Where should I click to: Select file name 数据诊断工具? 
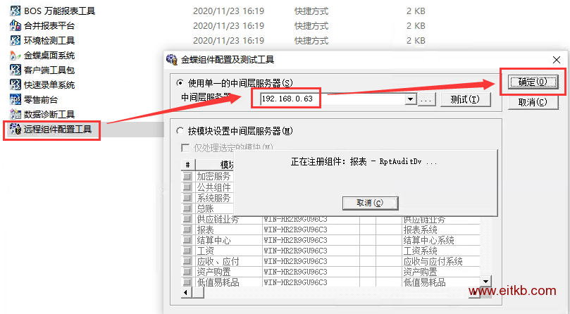pos(49,114)
